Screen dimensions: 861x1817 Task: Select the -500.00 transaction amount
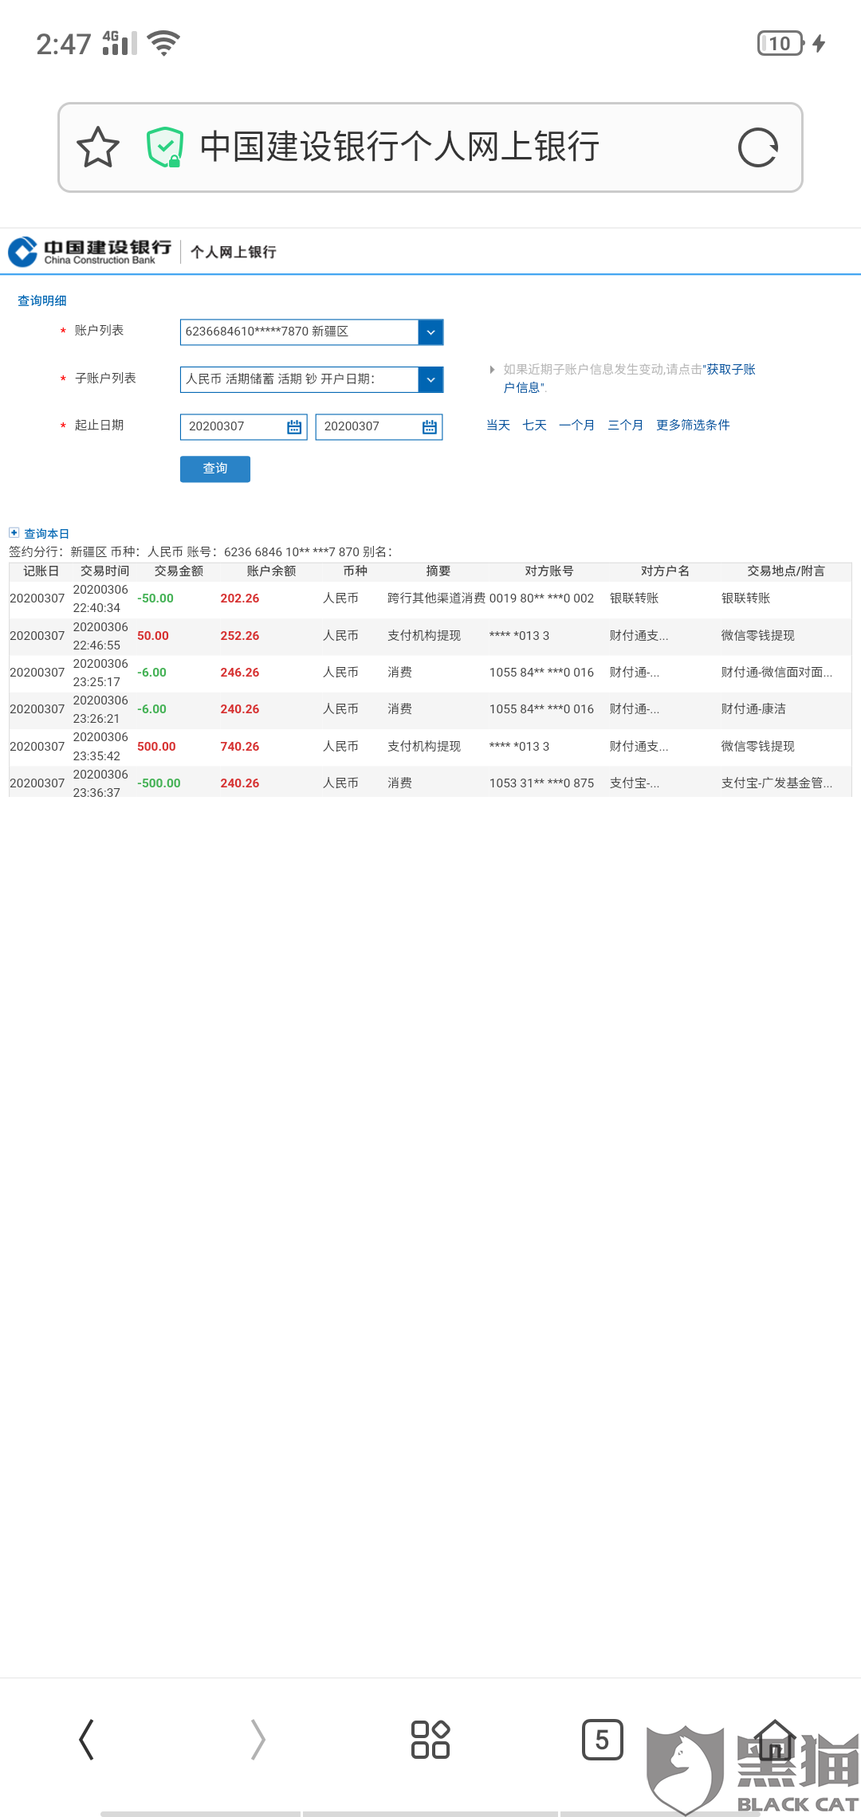pyautogui.click(x=159, y=783)
